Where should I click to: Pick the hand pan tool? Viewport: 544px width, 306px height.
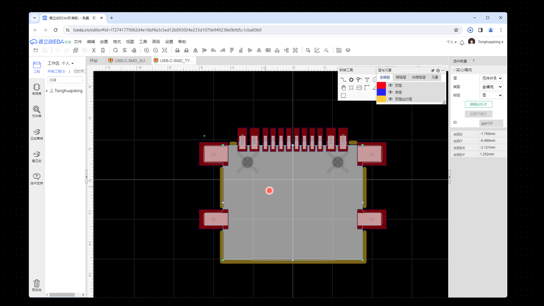343,88
